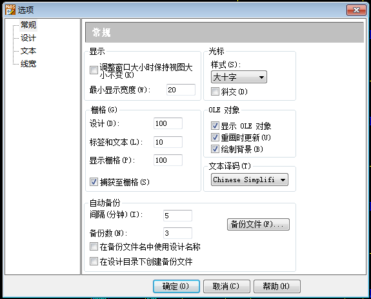
Task: Enable 在备份文件名中使用设计名称 checkbox
Action: (94, 247)
